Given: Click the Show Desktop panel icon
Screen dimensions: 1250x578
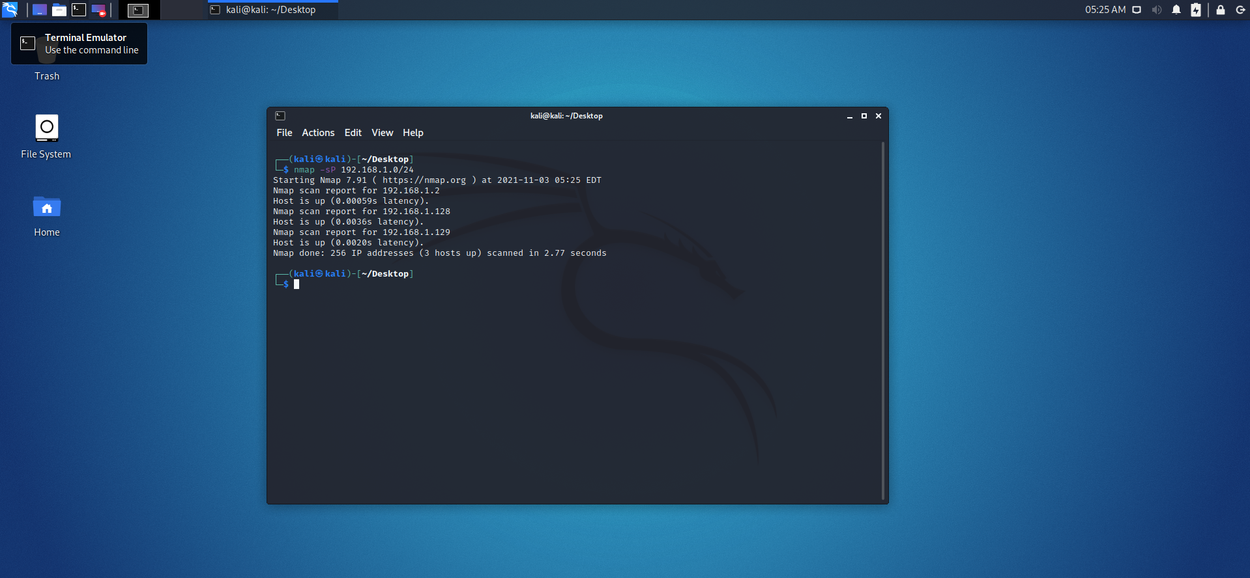Looking at the screenshot, I should (40, 10).
